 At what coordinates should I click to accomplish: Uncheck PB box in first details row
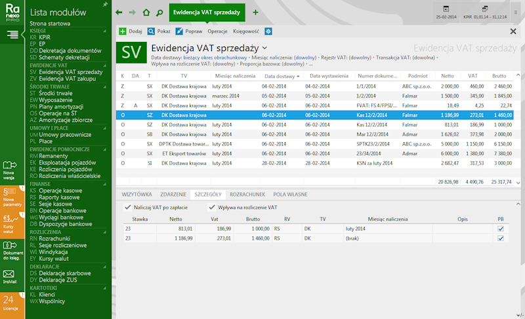501,229
